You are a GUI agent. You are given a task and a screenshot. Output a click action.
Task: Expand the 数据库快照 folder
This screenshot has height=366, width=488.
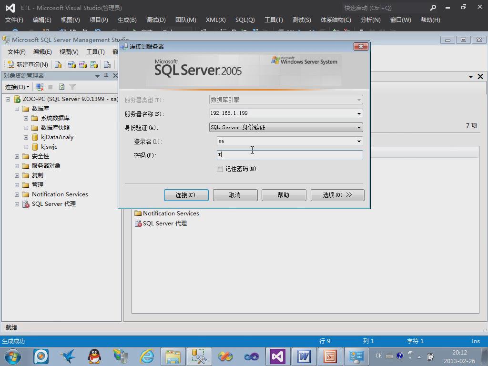26,128
